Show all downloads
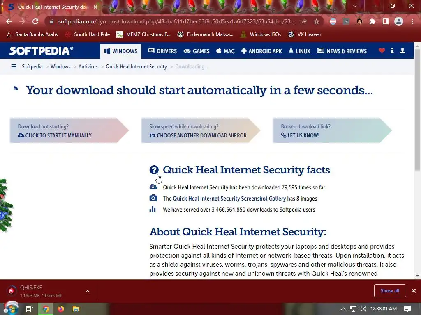This screenshot has width=421, height=315. click(390, 291)
